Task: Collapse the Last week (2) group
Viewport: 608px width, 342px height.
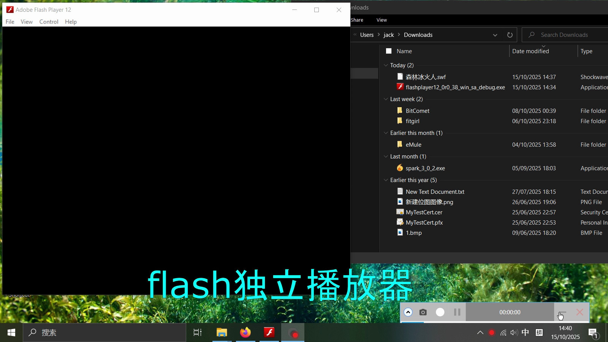Action: [386, 99]
